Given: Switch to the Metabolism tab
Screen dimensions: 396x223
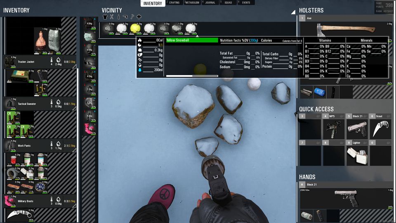Looking at the screenshot, I should click(x=192, y=2).
